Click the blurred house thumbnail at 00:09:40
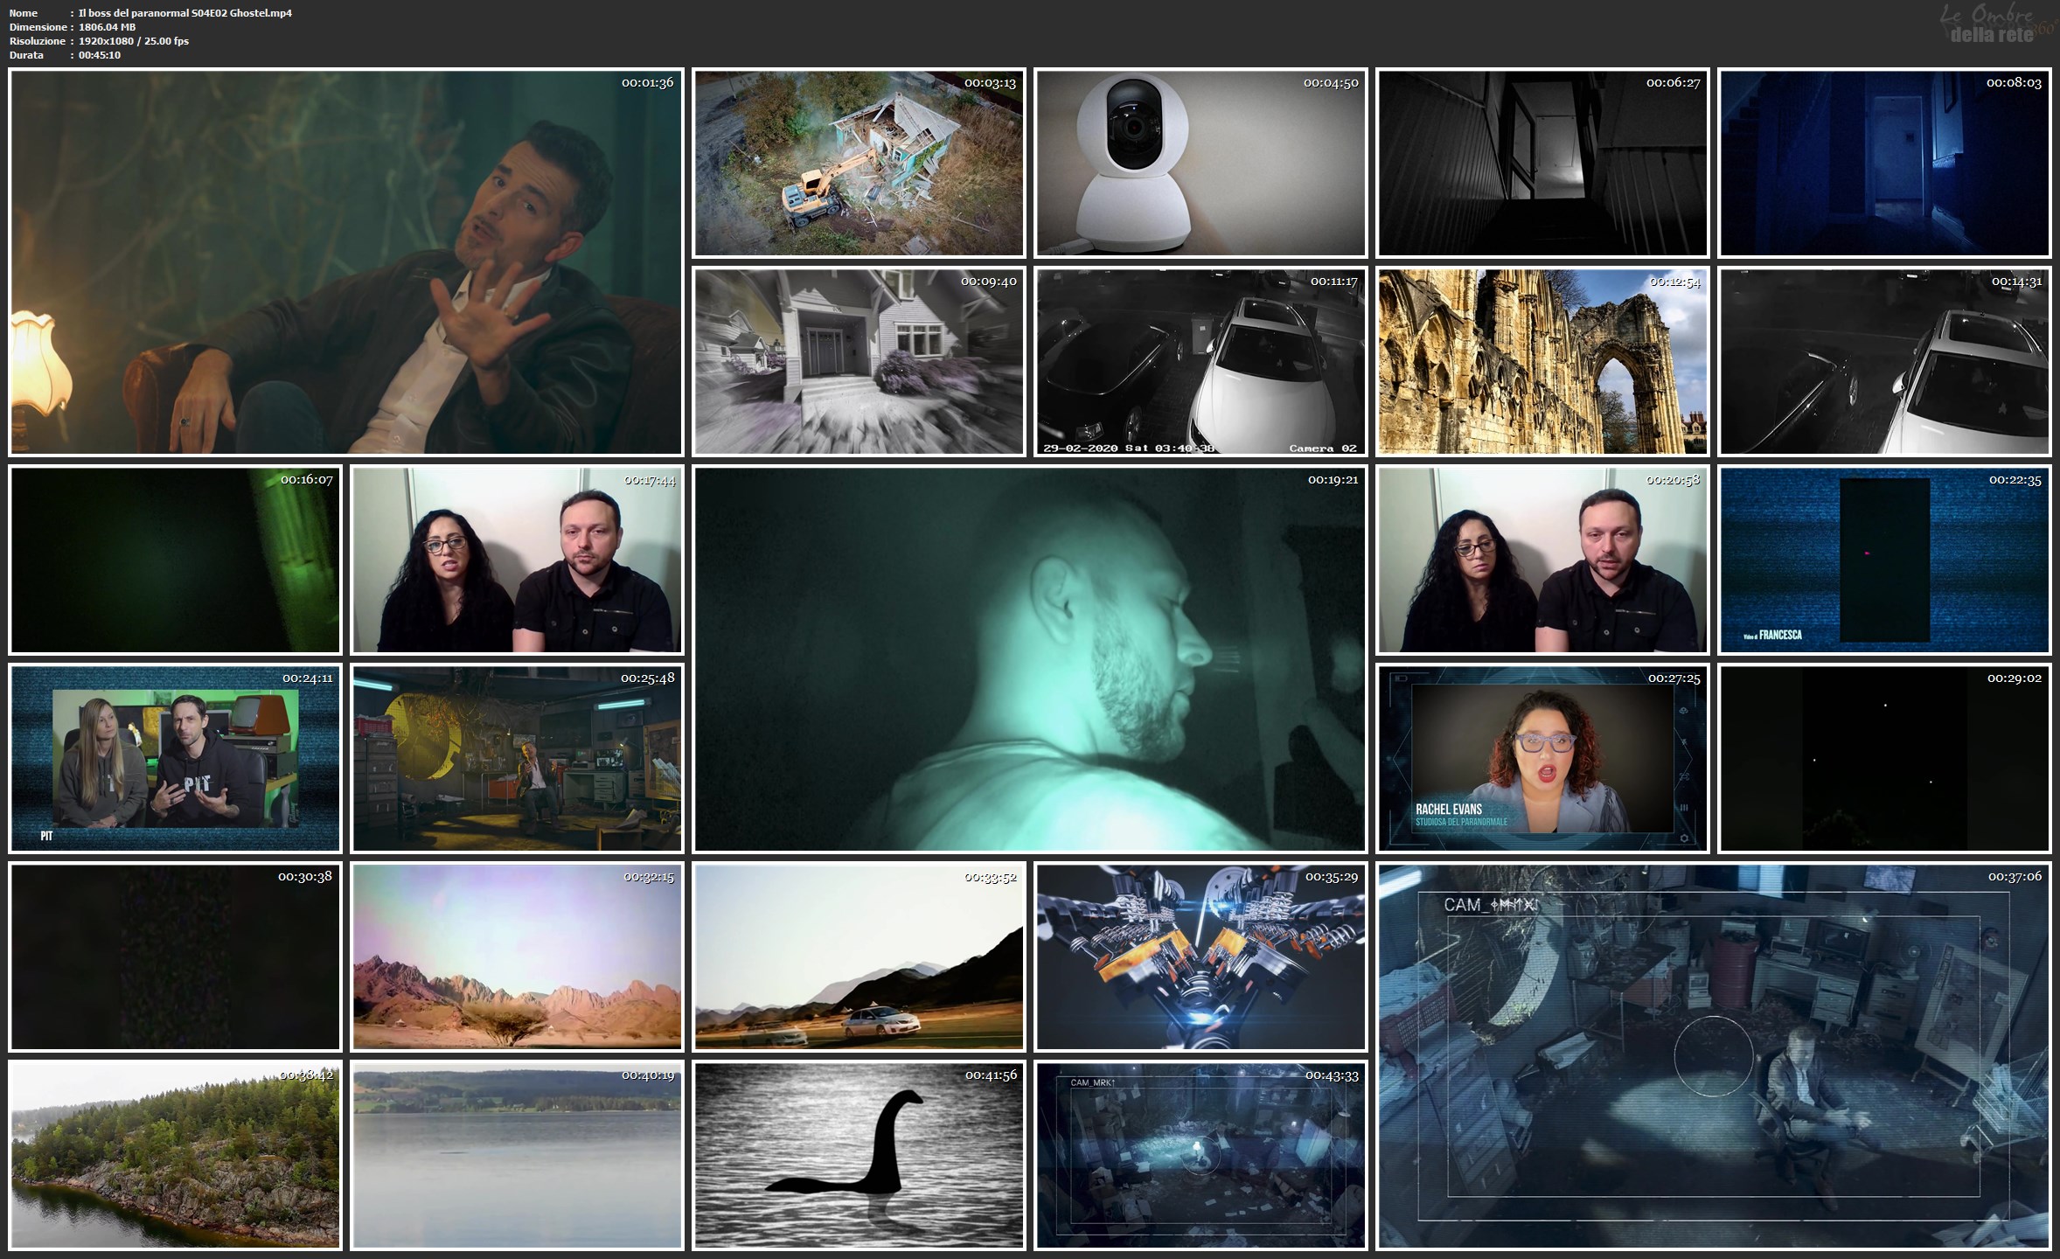The image size is (2060, 1259). pyautogui.click(x=859, y=361)
